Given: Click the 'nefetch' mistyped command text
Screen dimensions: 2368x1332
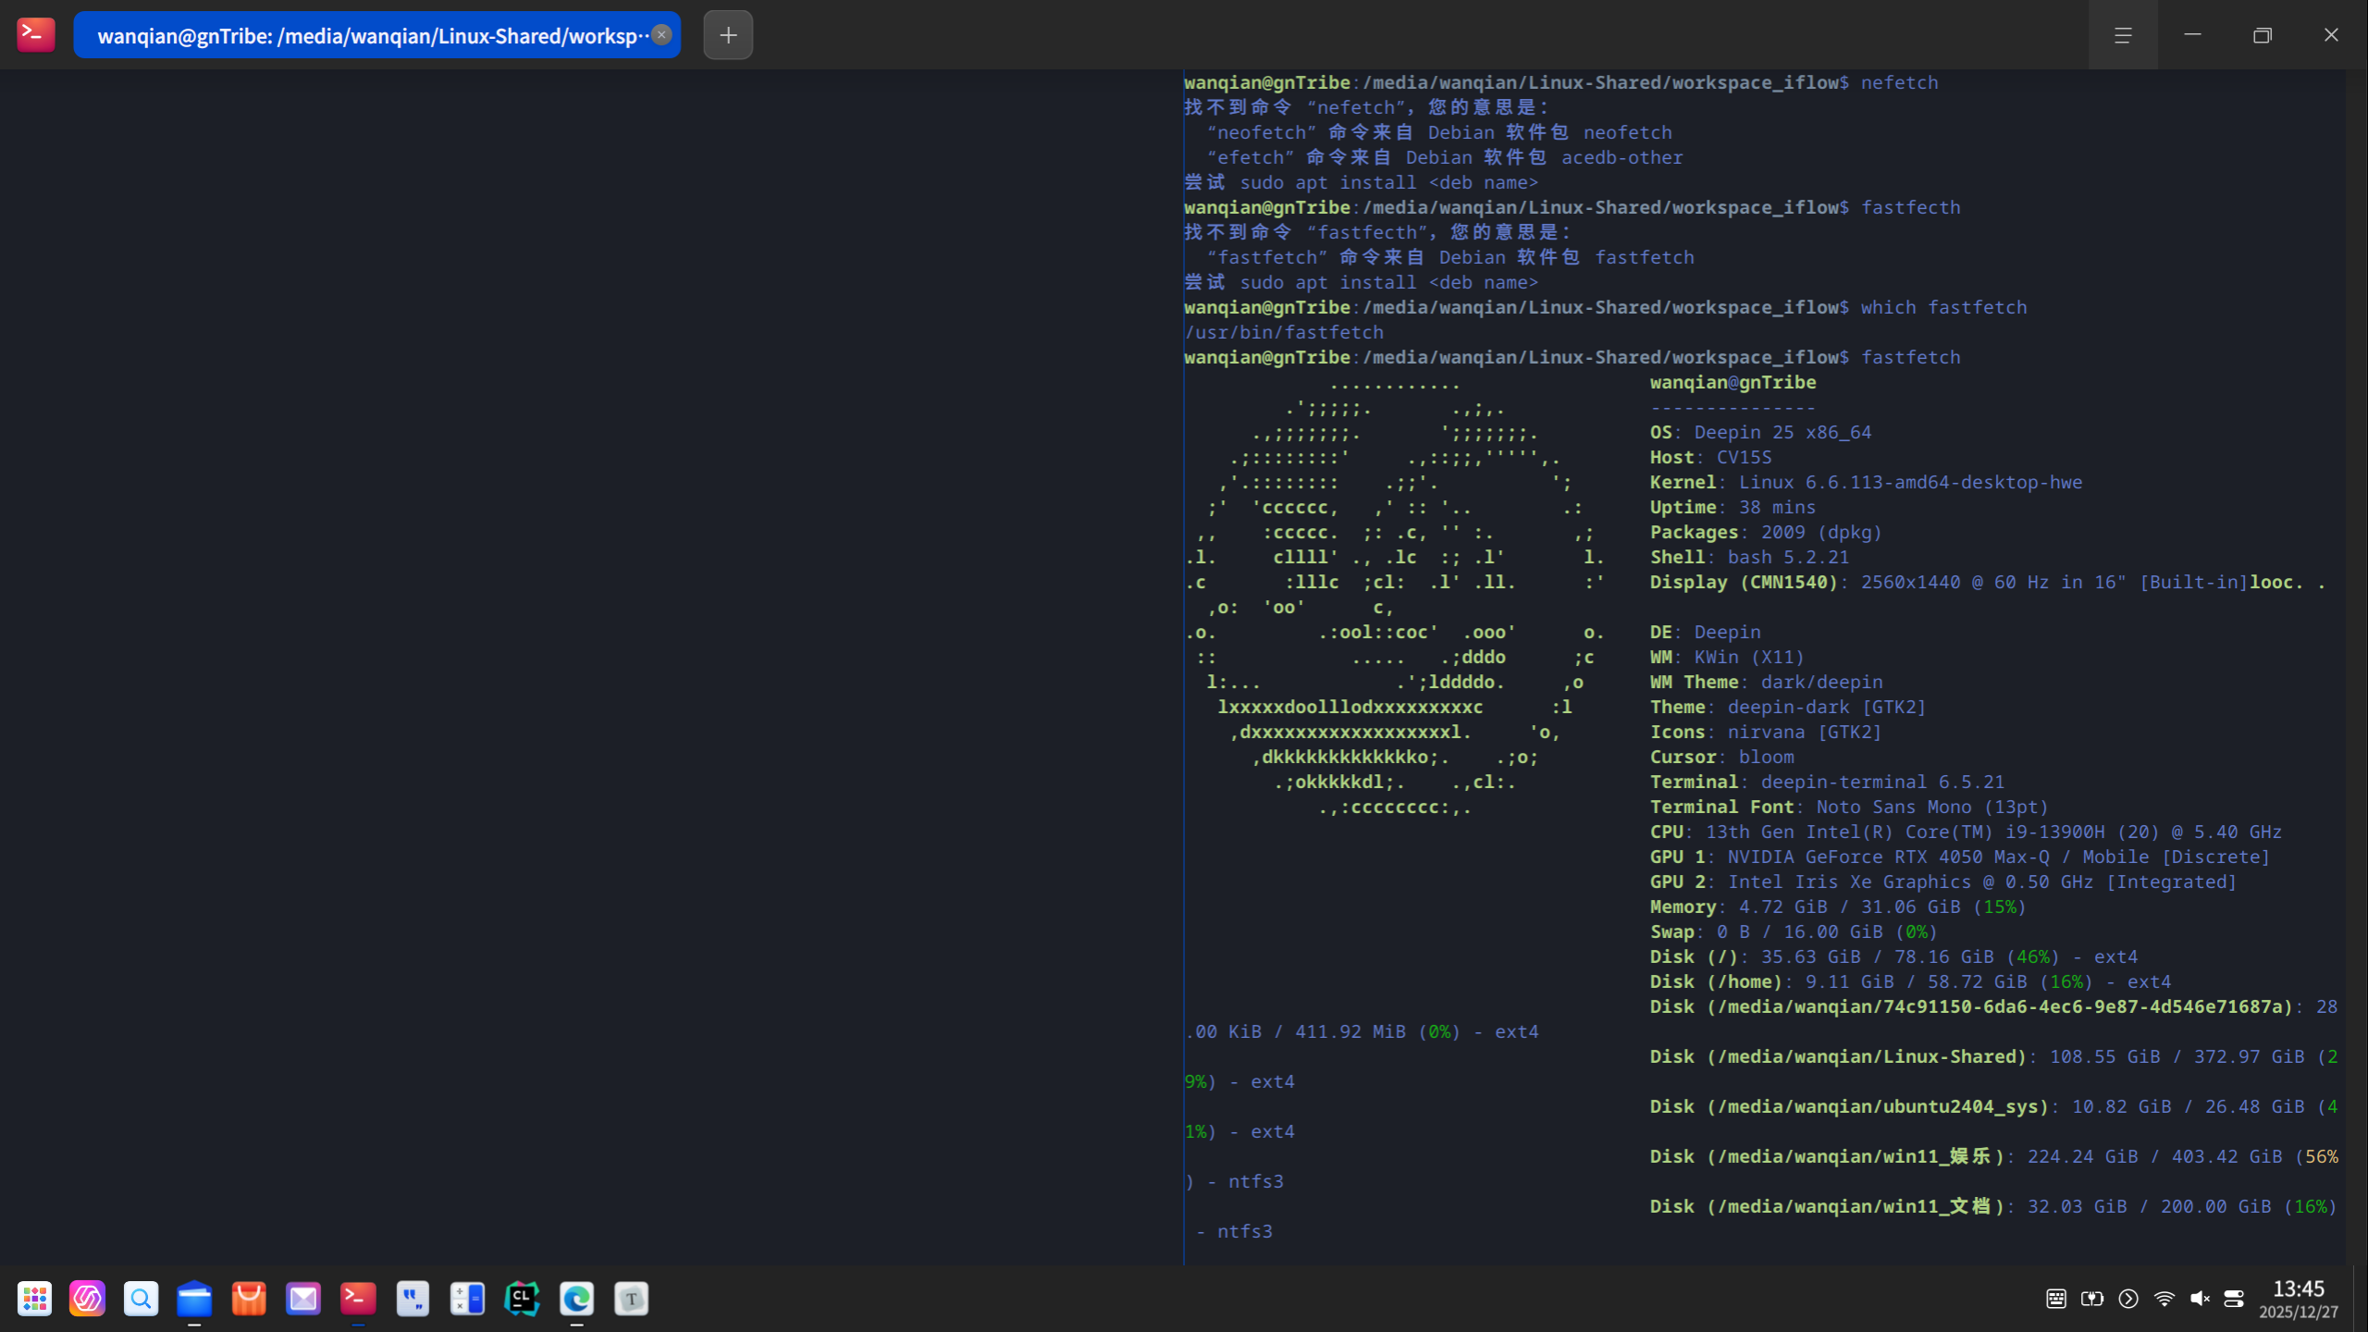Looking at the screenshot, I should click(x=1899, y=82).
